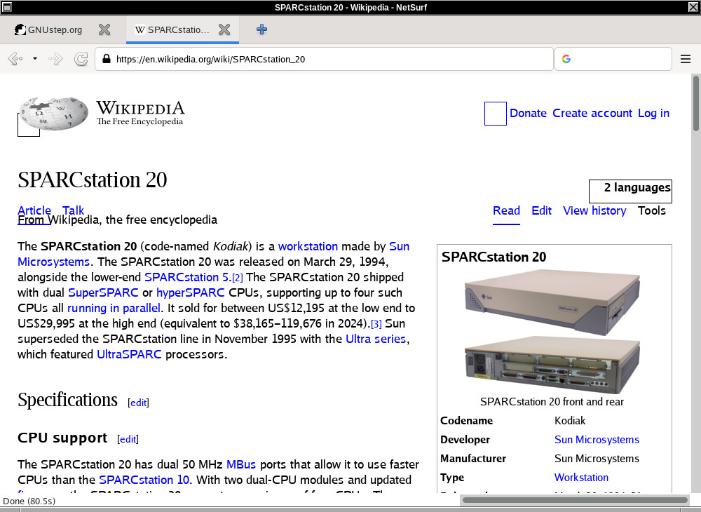Image resolution: width=701 pixels, height=512 pixels.
Task: Click the back navigation arrow
Action: pyautogui.click(x=15, y=59)
